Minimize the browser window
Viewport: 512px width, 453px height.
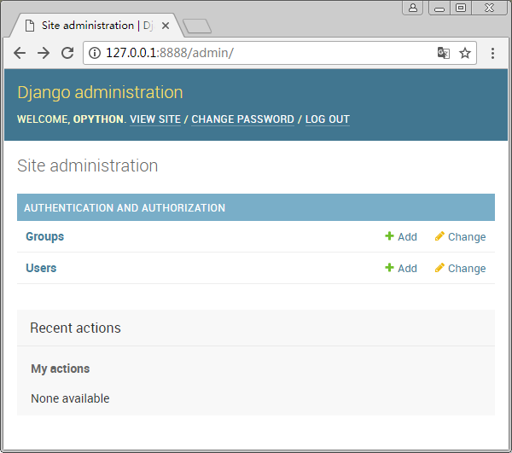tap(439, 8)
